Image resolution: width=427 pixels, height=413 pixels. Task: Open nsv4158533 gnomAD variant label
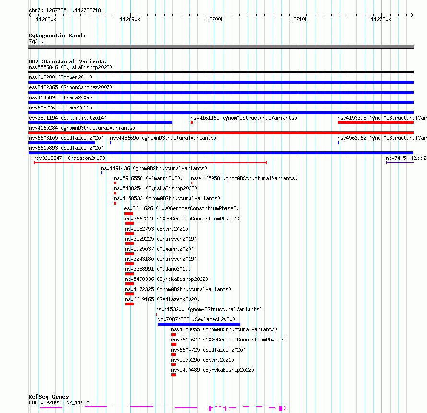(167, 198)
